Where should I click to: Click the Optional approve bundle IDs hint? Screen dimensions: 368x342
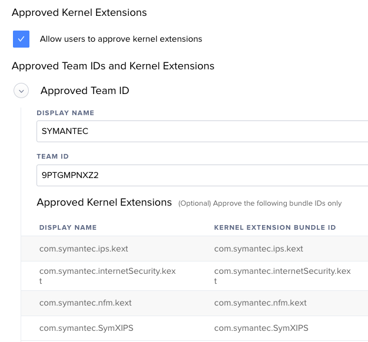[x=260, y=203]
